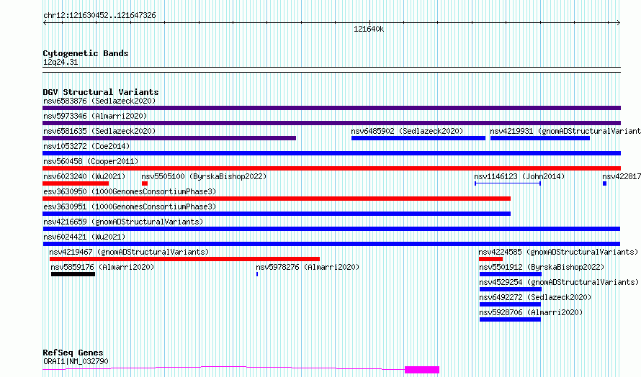Viewport: 641px width, 377px height.
Task: Select the nsv6581635 purple bar
Action: pyautogui.click(x=169, y=138)
